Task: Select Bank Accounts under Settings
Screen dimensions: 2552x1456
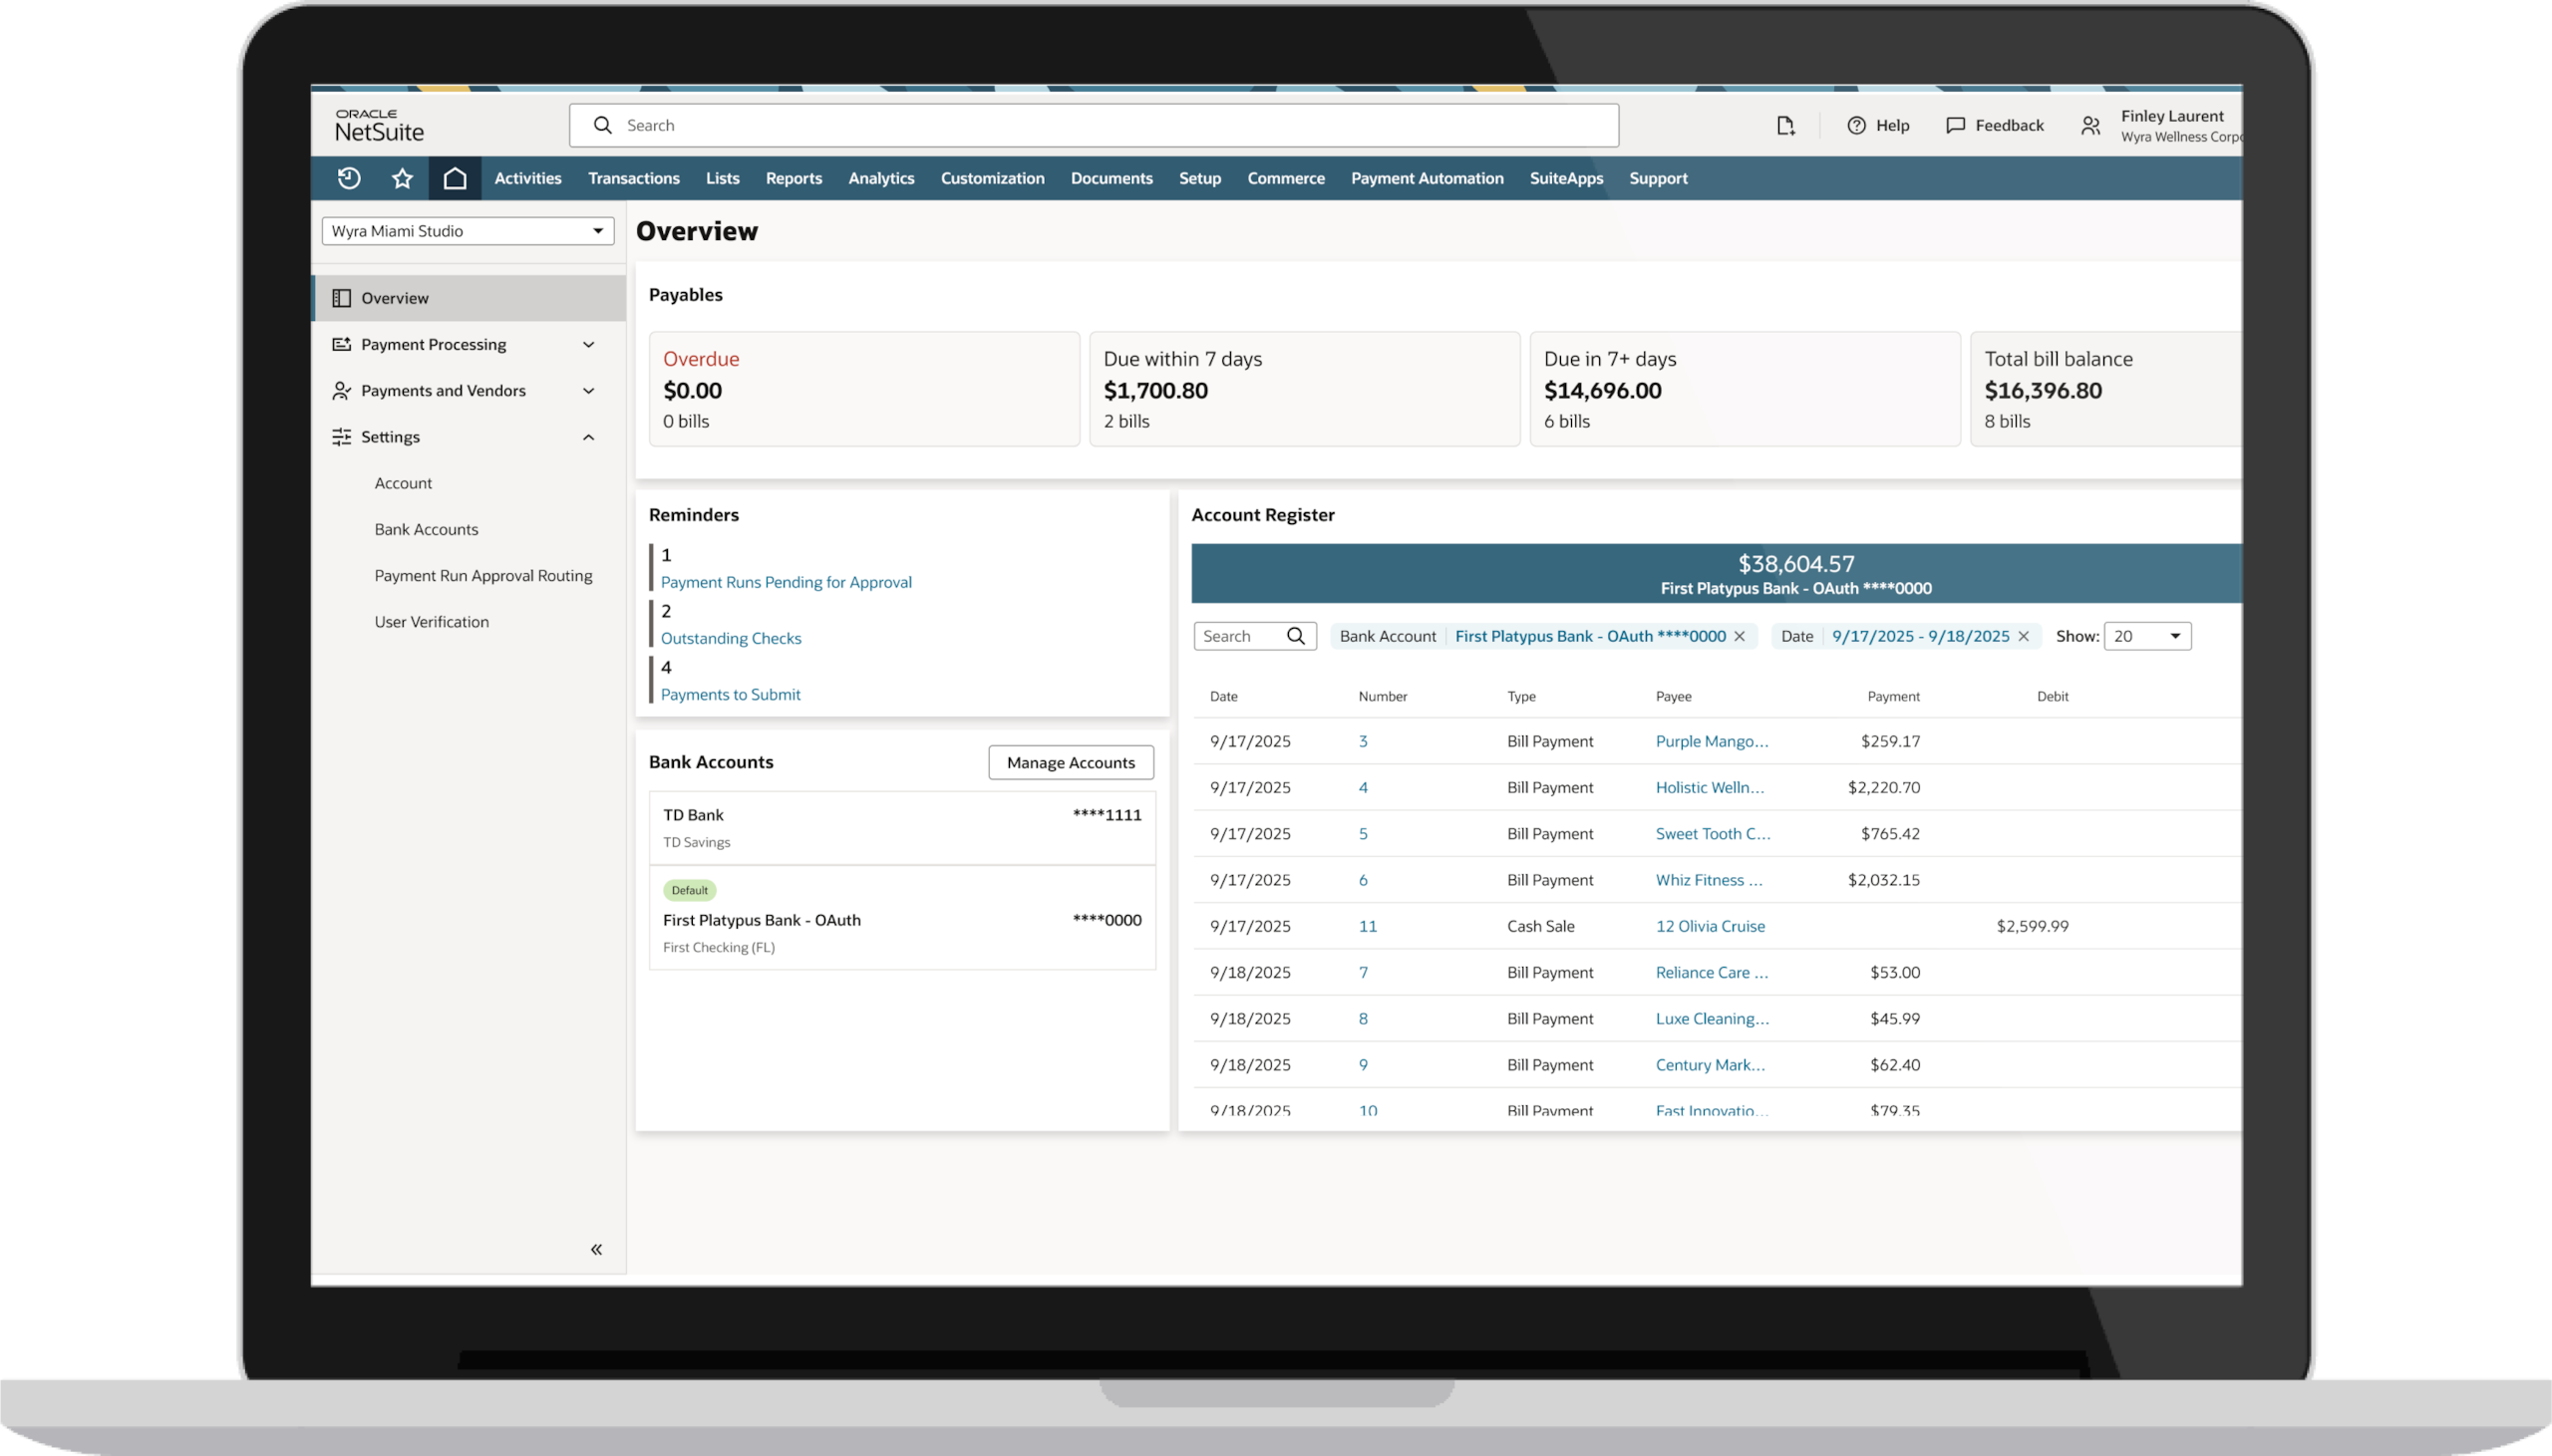Action: (426, 529)
